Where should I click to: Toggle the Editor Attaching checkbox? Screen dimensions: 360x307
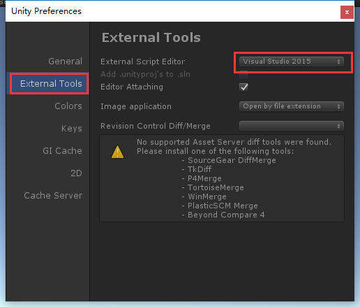(243, 87)
